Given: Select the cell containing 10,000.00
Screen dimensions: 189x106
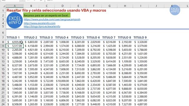Looking at the screenshot, I should (62, 81).
